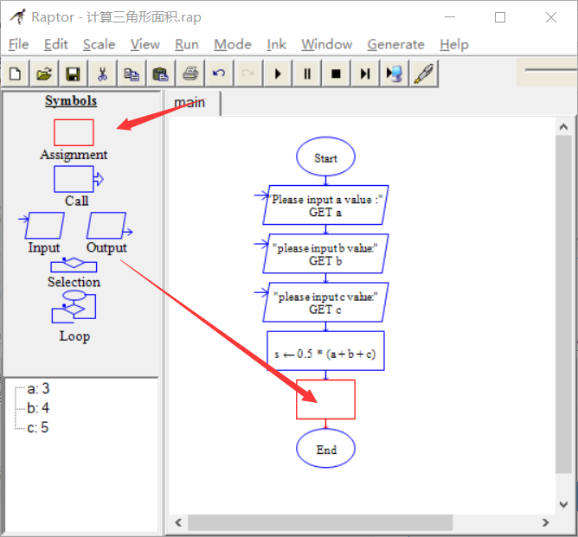Screen dimensions: 578x537
Task: Select the Loop symbol in palette
Action: coord(74,307)
